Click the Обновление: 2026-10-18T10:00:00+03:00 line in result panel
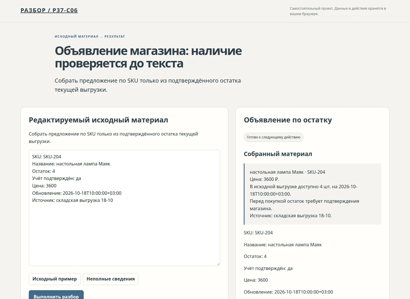 point(288,292)
